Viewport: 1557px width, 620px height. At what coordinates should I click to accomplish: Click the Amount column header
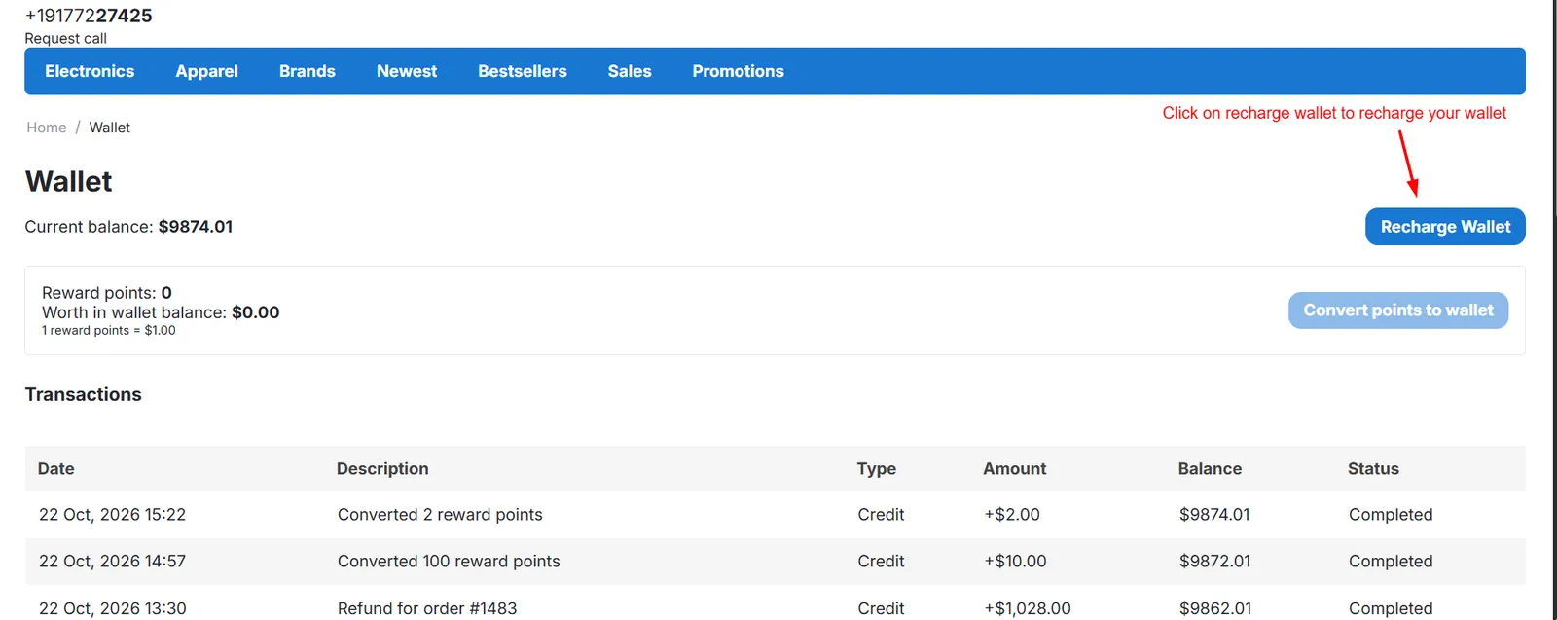point(1014,468)
